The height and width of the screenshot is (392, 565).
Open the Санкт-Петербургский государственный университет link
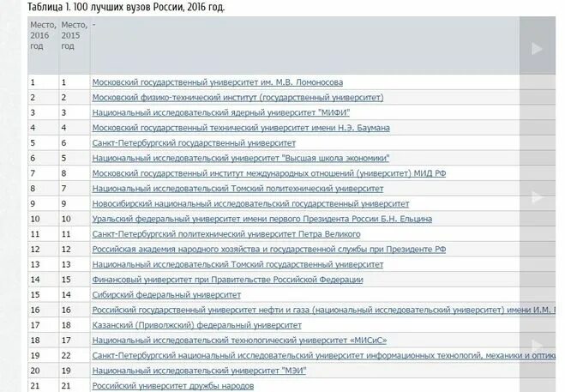[x=194, y=142]
